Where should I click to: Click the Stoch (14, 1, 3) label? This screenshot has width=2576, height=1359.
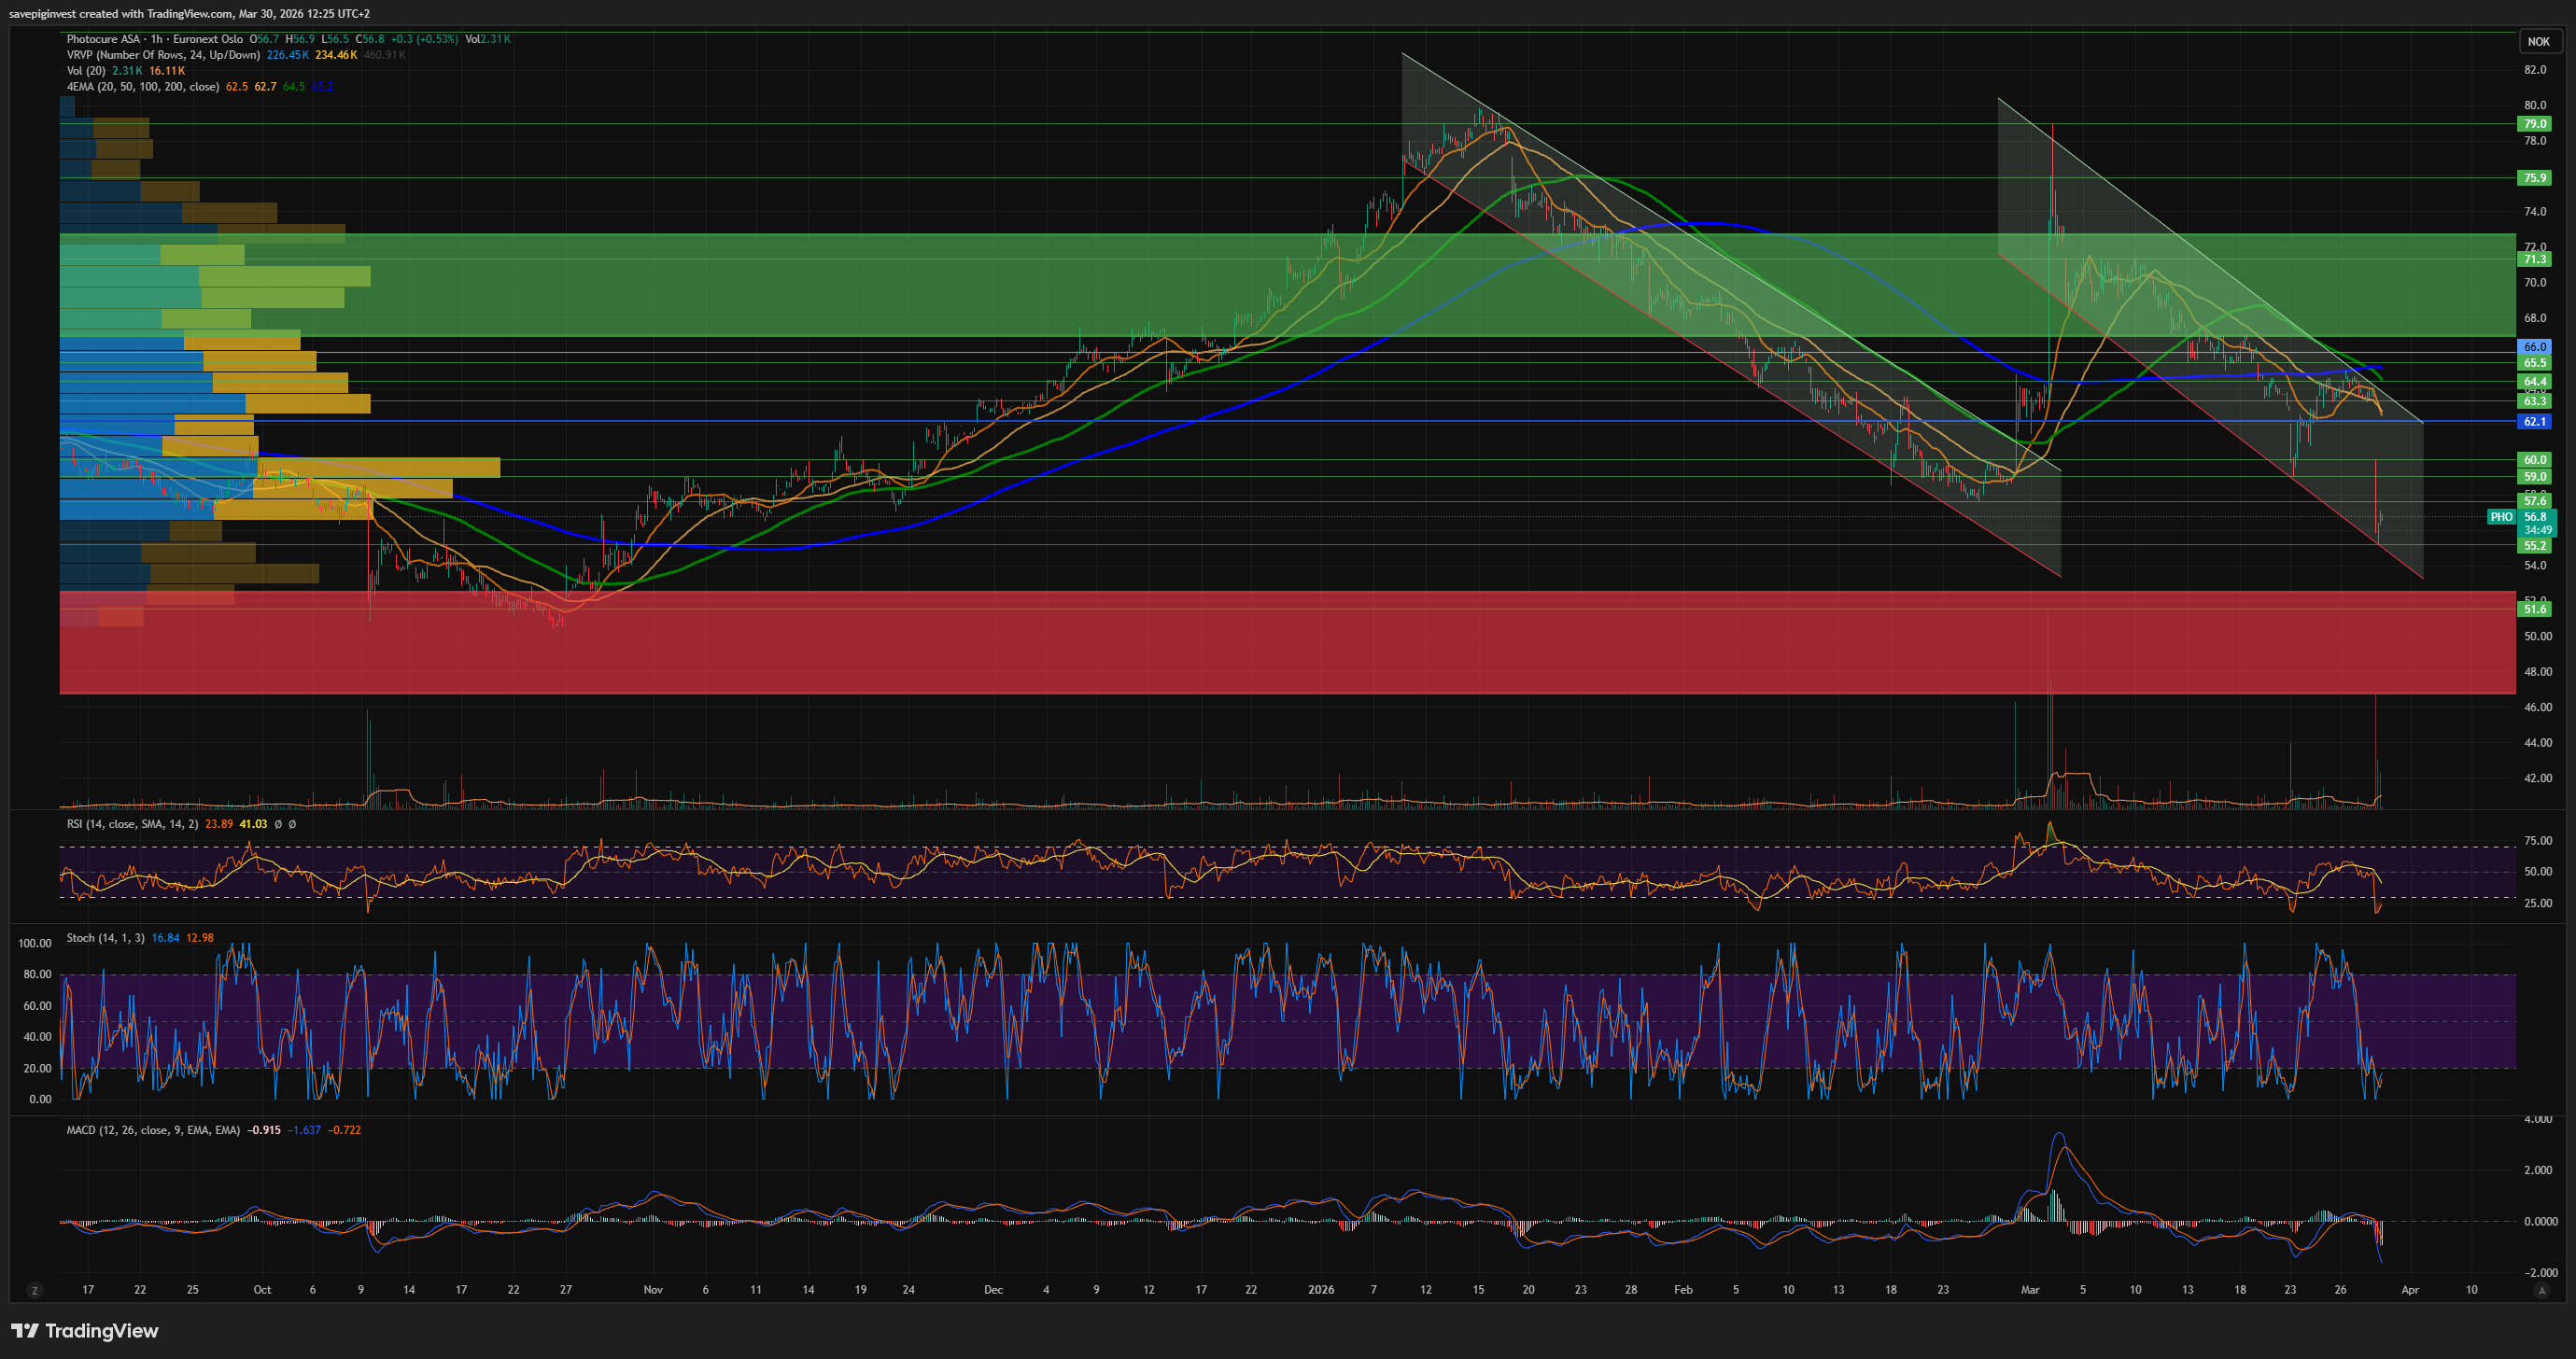click(105, 938)
